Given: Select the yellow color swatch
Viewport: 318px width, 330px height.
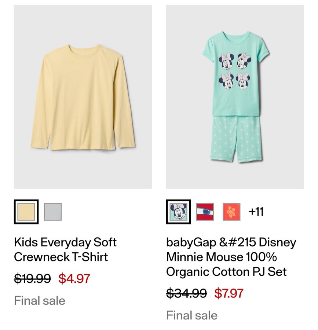Looking at the screenshot, I should pos(26,212).
